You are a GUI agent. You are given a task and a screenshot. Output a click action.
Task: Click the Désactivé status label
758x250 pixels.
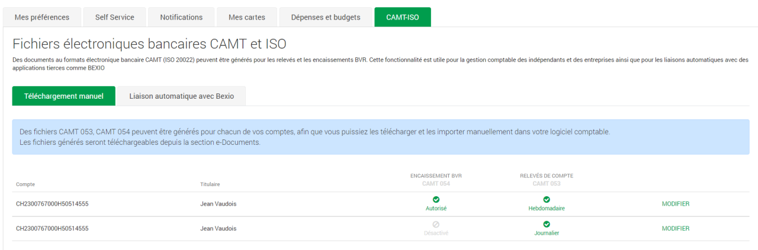pos(436,233)
